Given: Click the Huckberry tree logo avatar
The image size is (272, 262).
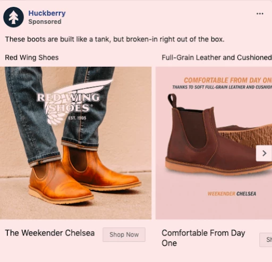Looking at the screenshot, I should [13, 17].
